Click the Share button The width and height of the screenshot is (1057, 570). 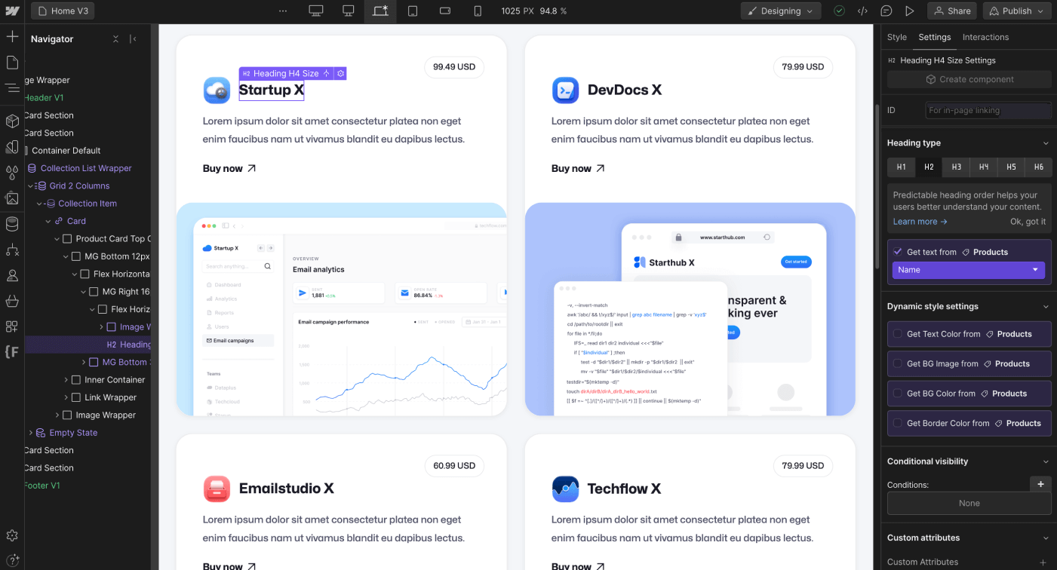pyautogui.click(x=952, y=11)
